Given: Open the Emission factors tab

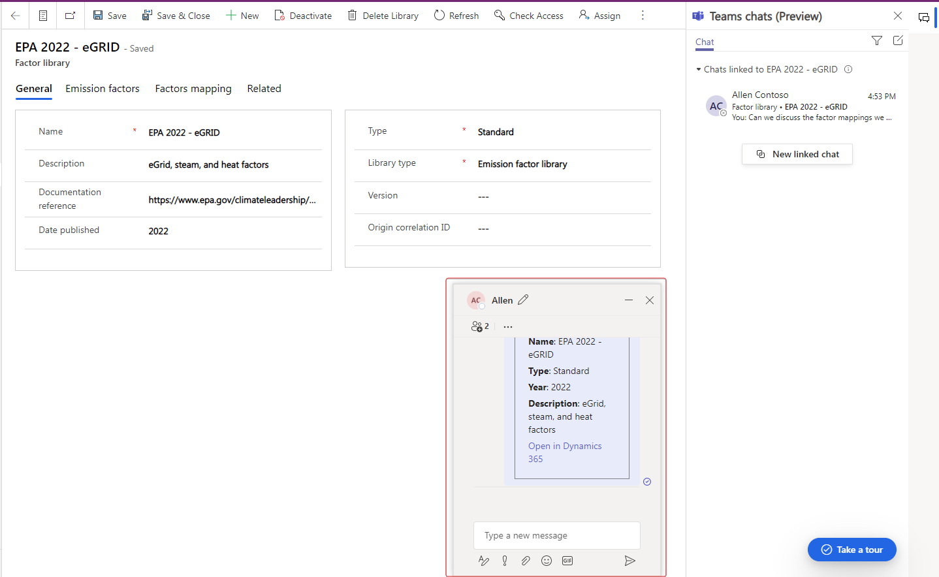Looking at the screenshot, I should click(x=103, y=89).
